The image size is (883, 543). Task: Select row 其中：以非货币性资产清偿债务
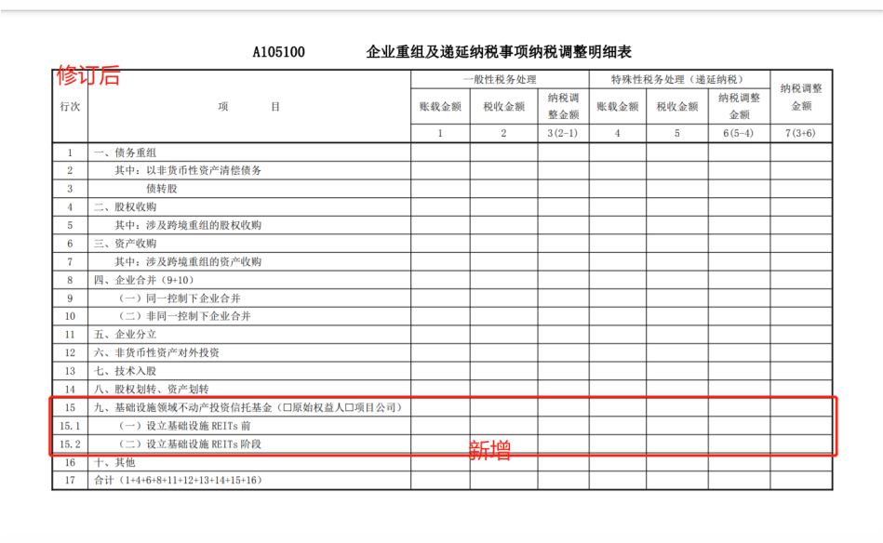tap(442, 170)
